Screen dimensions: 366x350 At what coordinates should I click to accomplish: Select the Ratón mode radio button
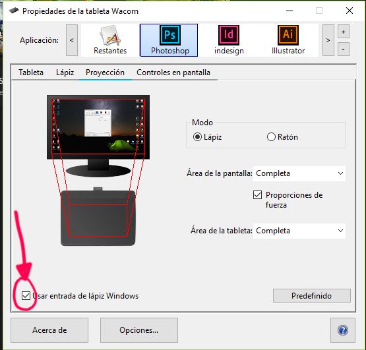[271, 137]
